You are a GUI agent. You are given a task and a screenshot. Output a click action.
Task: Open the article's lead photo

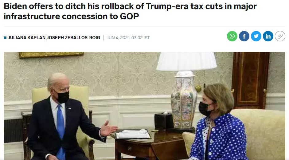[x=144, y=106]
